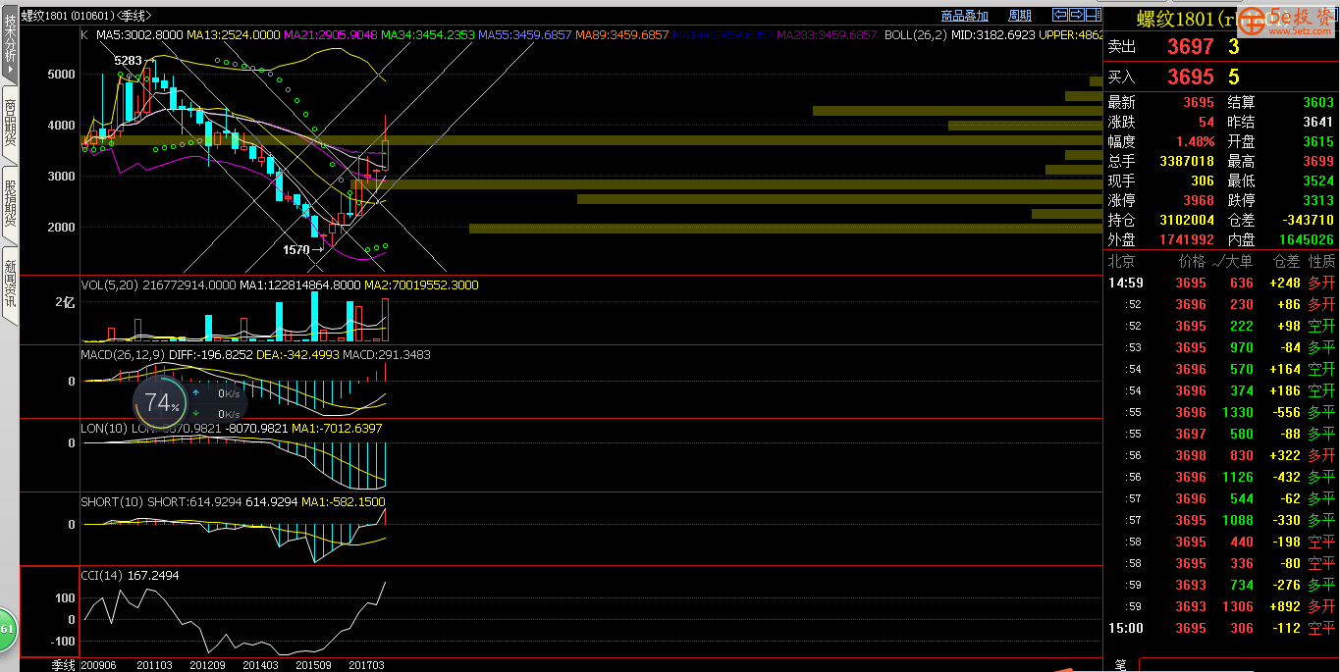Click the 持仓 value 3102004
Screen dimensions: 1340x672
(x=1187, y=221)
